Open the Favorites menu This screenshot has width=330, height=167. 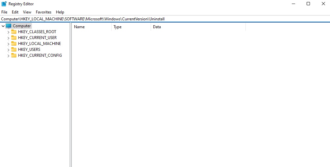[43, 12]
